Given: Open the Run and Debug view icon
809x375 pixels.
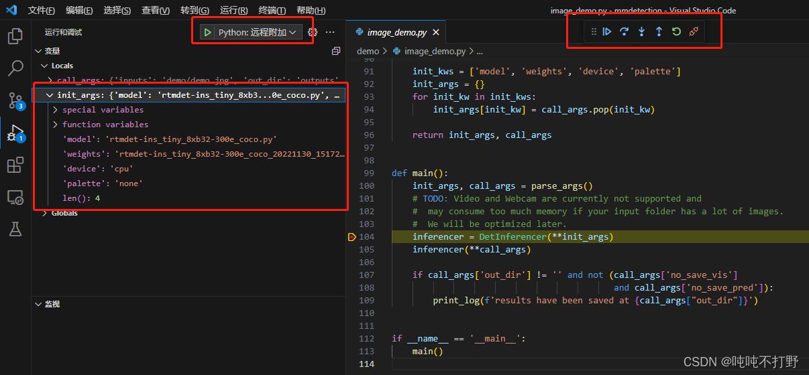Looking at the screenshot, I should point(15,133).
